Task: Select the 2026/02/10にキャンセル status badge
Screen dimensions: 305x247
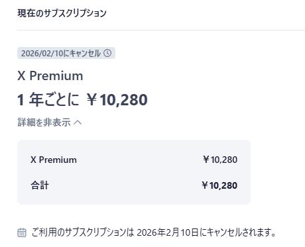Action: [66, 53]
